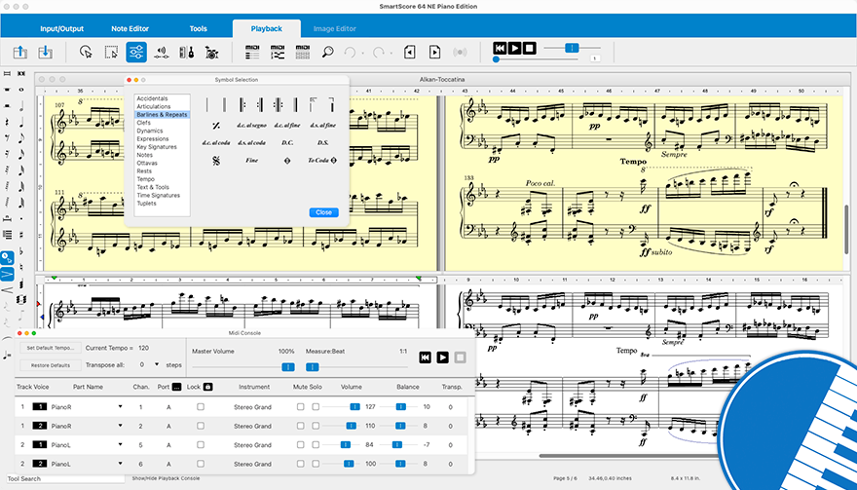Viewport: 857px width, 490px height.
Task: Select the arrow pointer tool
Action: pos(86,52)
